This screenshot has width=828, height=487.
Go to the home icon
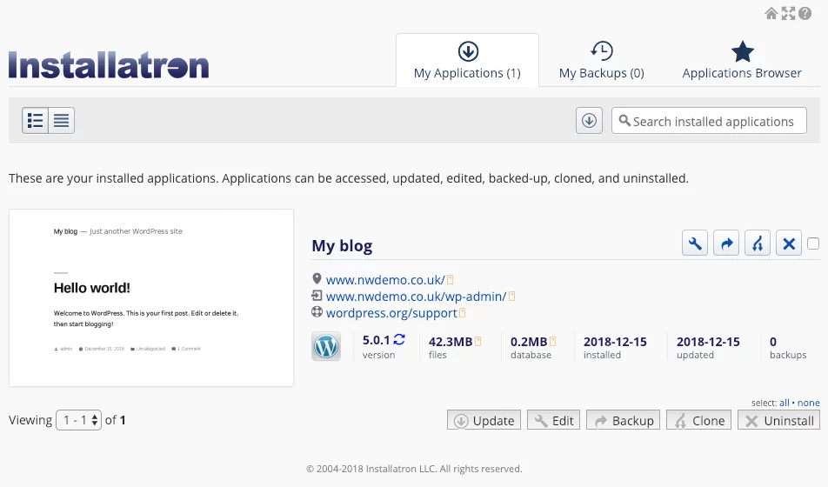click(771, 13)
